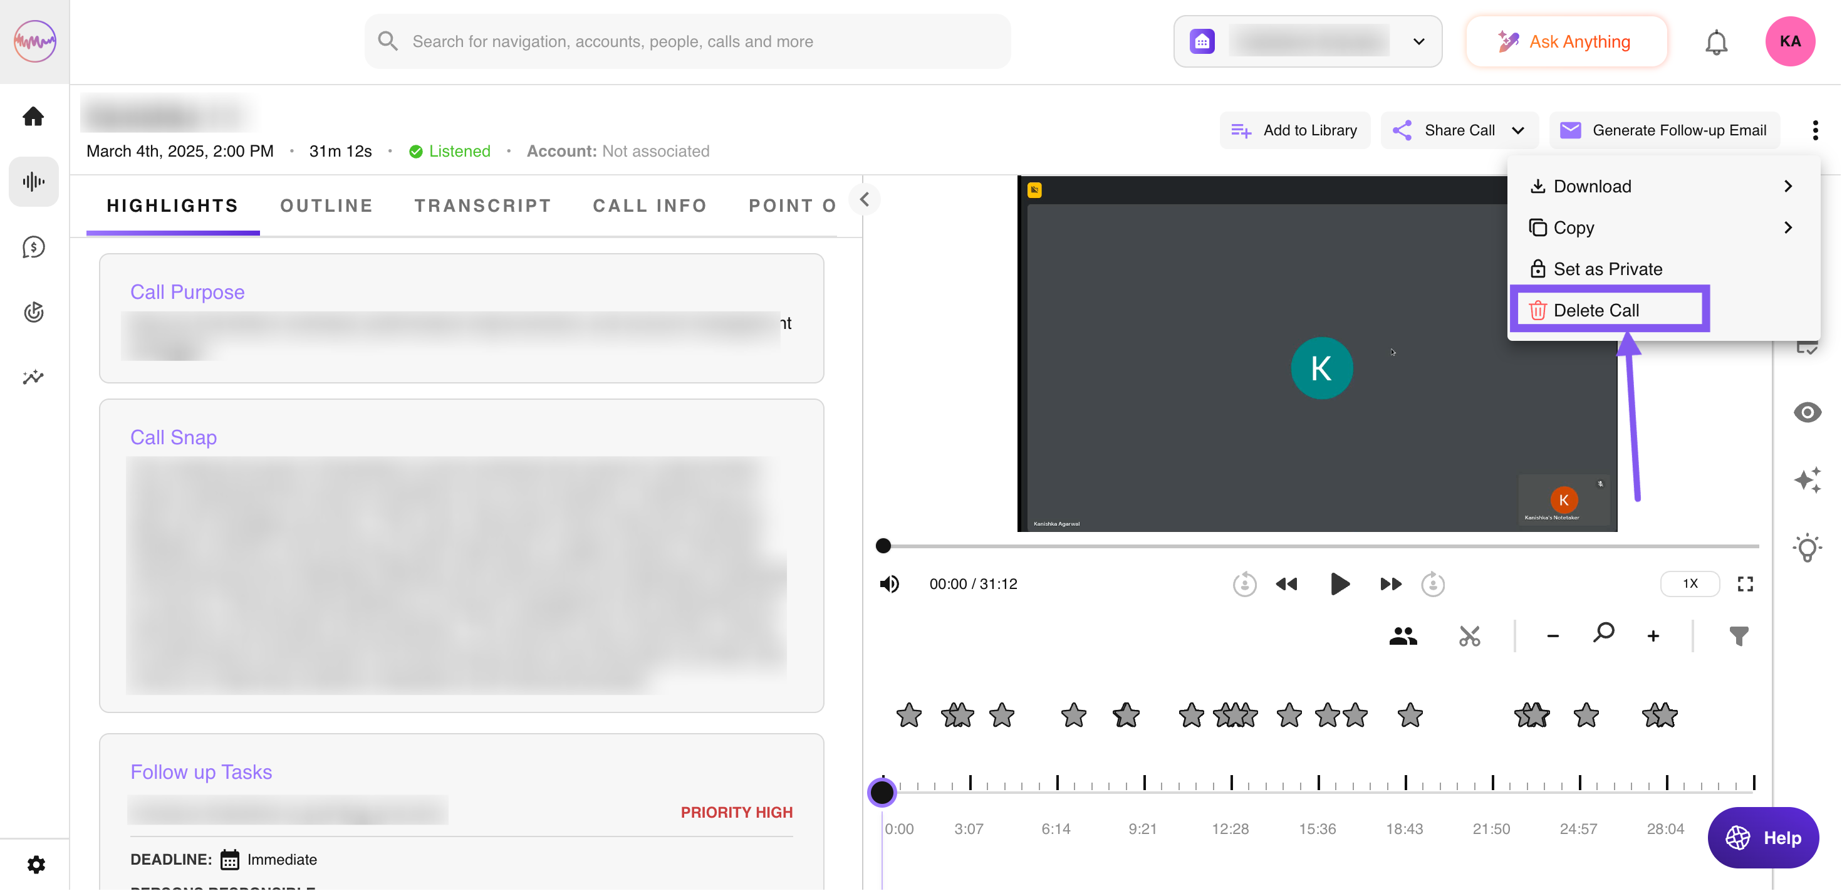Switch to the Transcript tab
Screen dimensions: 1842x891
click(x=482, y=206)
